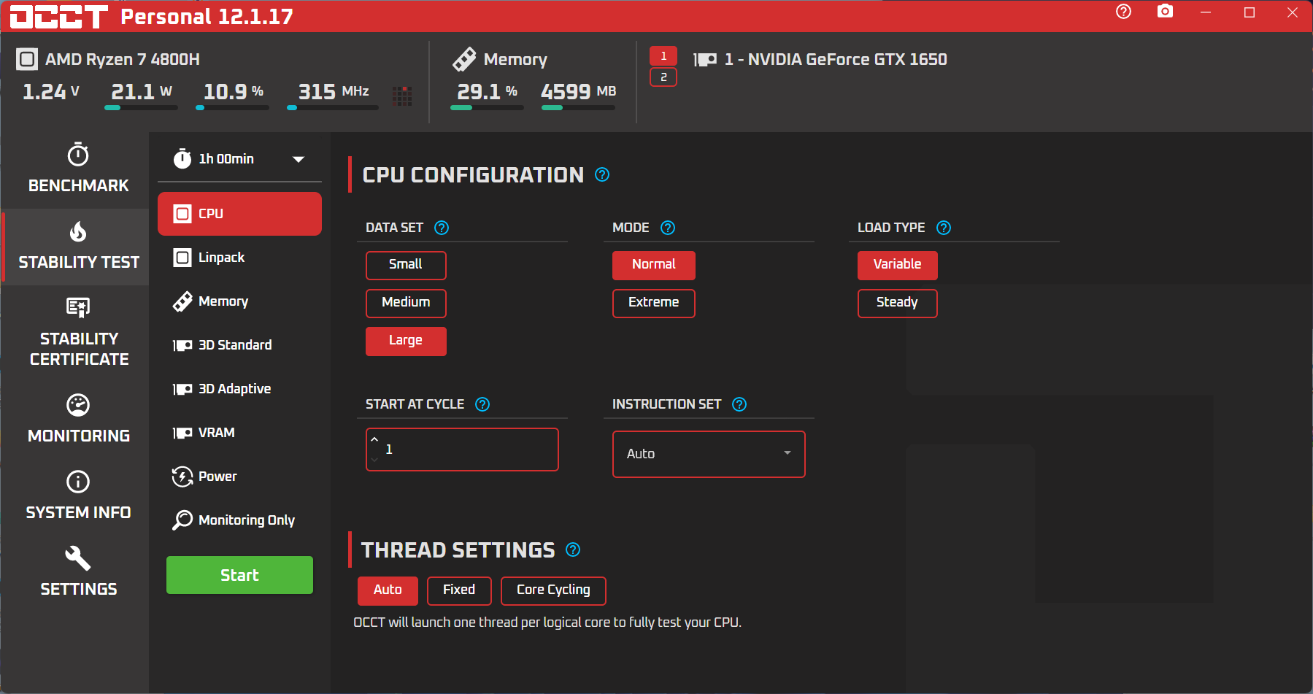Click the Memory RAM stick icon in header

tap(465, 59)
